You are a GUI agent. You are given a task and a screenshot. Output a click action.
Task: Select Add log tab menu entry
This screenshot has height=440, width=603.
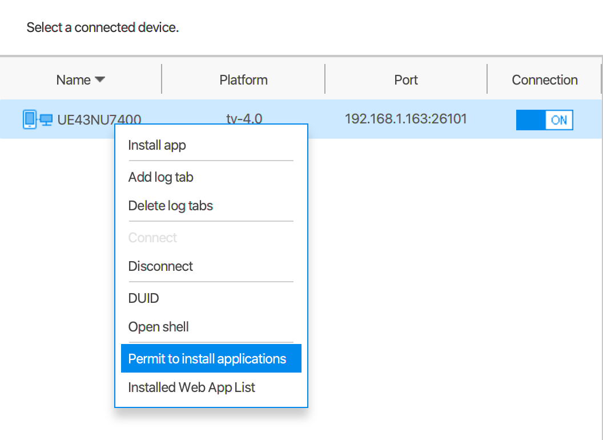point(211,177)
